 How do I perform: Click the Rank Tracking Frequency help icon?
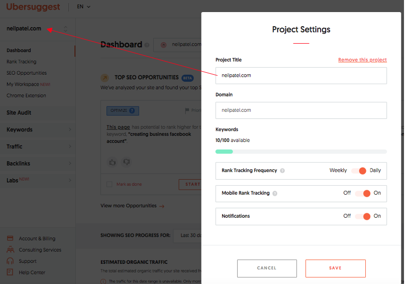[282, 171]
